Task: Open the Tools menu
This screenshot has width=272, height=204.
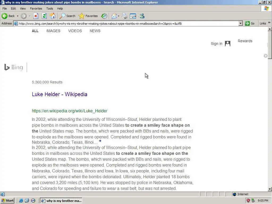Action: pos(50,8)
